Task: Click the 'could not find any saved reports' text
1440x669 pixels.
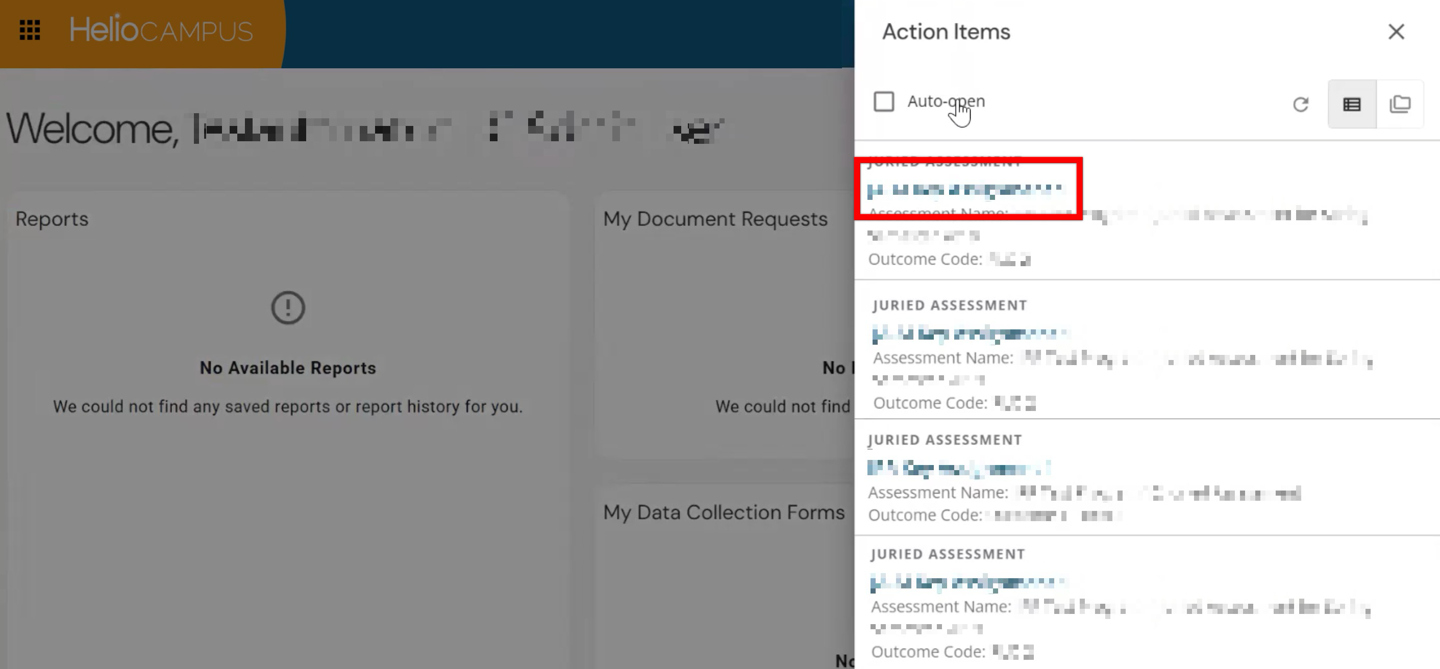Action: pyautogui.click(x=288, y=406)
